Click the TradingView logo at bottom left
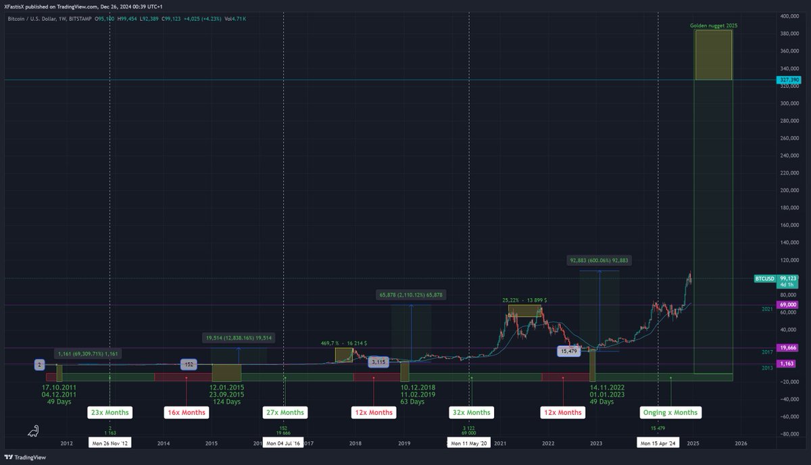This screenshot has height=465, width=811. click(x=27, y=456)
